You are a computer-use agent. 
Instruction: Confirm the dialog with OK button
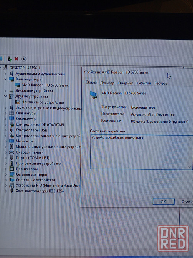click(x=163, y=201)
